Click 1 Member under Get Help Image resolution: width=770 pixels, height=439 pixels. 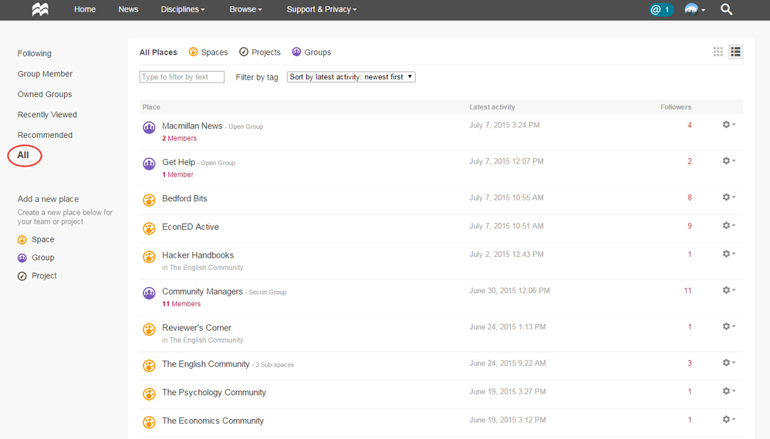pyautogui.click(x=177, y=175)
